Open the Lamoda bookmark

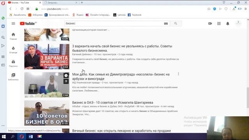(119, 15)
